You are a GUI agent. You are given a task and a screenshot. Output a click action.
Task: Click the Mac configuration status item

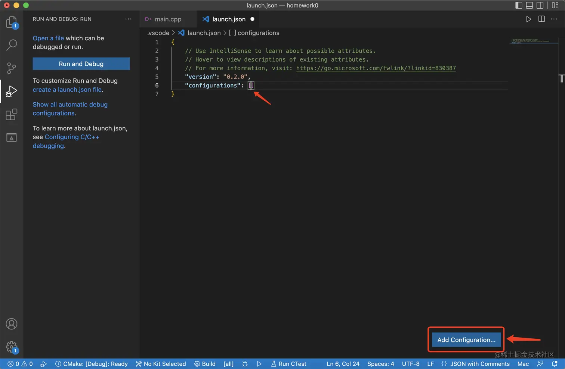[523, 364]
